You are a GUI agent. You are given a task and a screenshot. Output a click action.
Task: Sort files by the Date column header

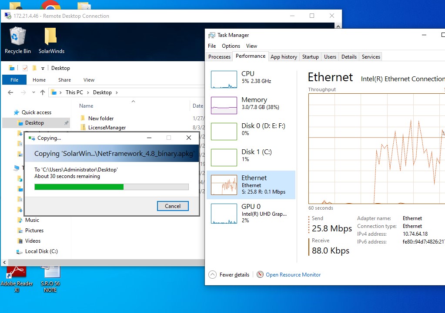click(197, 105)
